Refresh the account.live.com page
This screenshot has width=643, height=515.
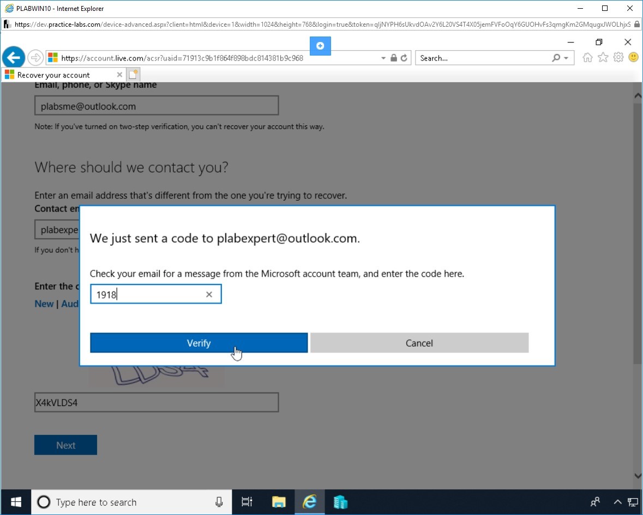(404, 58)
